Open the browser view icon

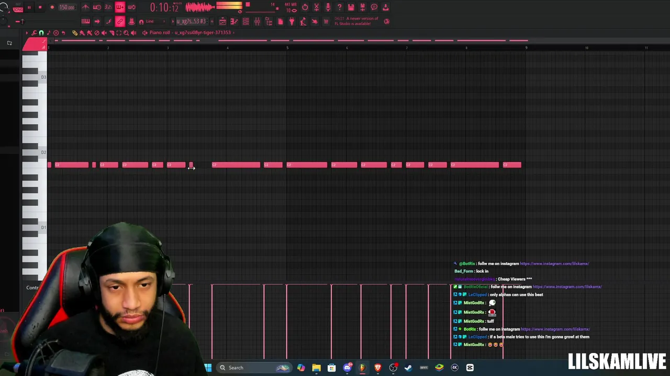point(269,21)
